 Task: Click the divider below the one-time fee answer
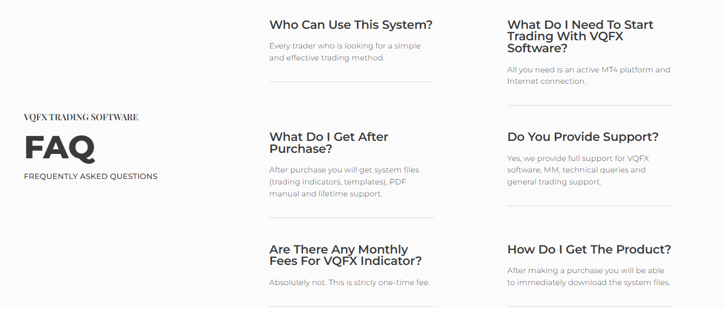point(351,307)
